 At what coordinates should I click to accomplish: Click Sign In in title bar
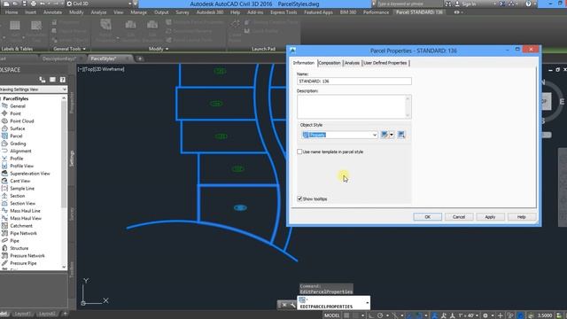click(x=469, y=4)
